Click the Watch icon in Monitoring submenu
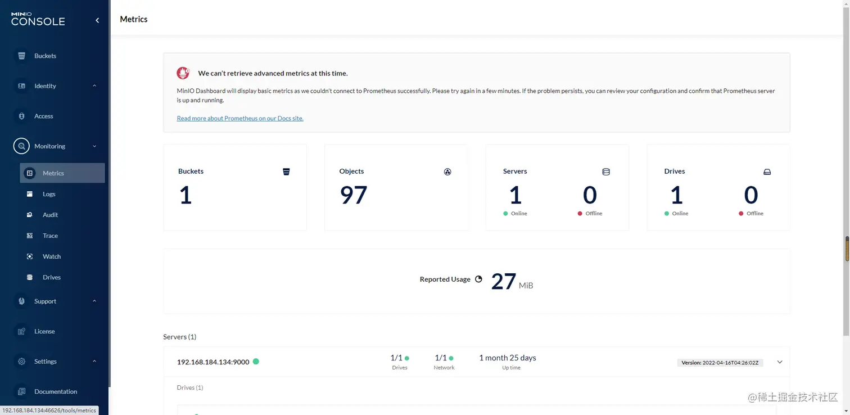This screenshot has width=850, height=415. [30, 256]
